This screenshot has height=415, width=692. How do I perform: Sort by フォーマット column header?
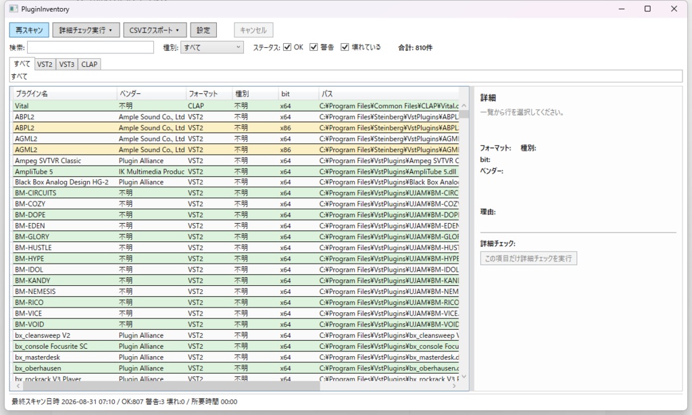point(209,93)
